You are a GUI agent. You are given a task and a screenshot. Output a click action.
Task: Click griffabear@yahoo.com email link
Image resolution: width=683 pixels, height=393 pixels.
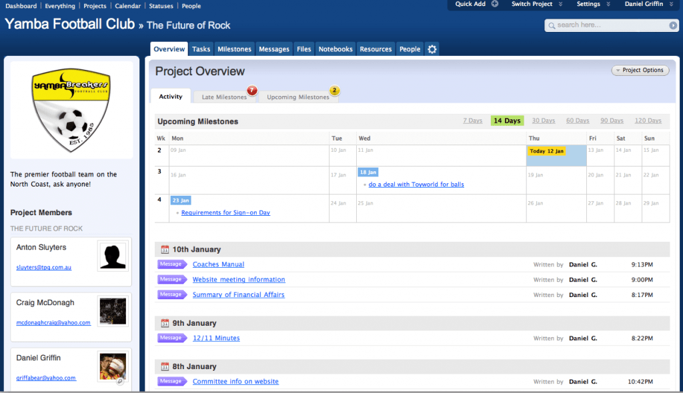pyautogui.click(x=46, y=378)
